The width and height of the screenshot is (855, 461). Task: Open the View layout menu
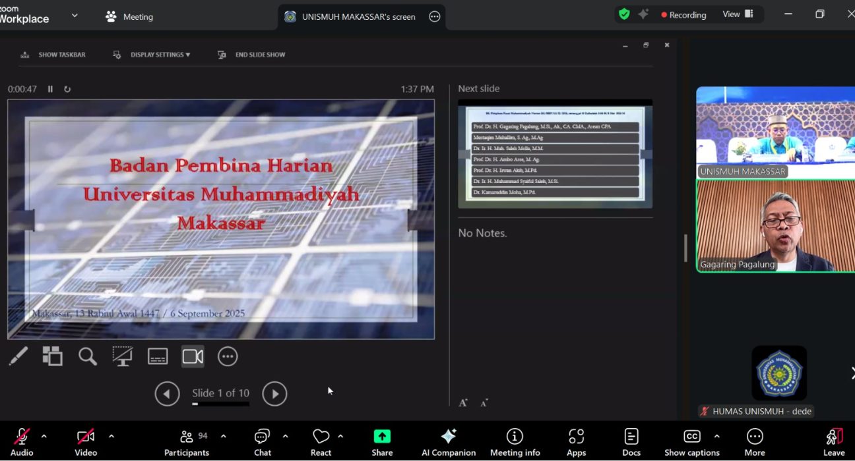pos(738,14)
